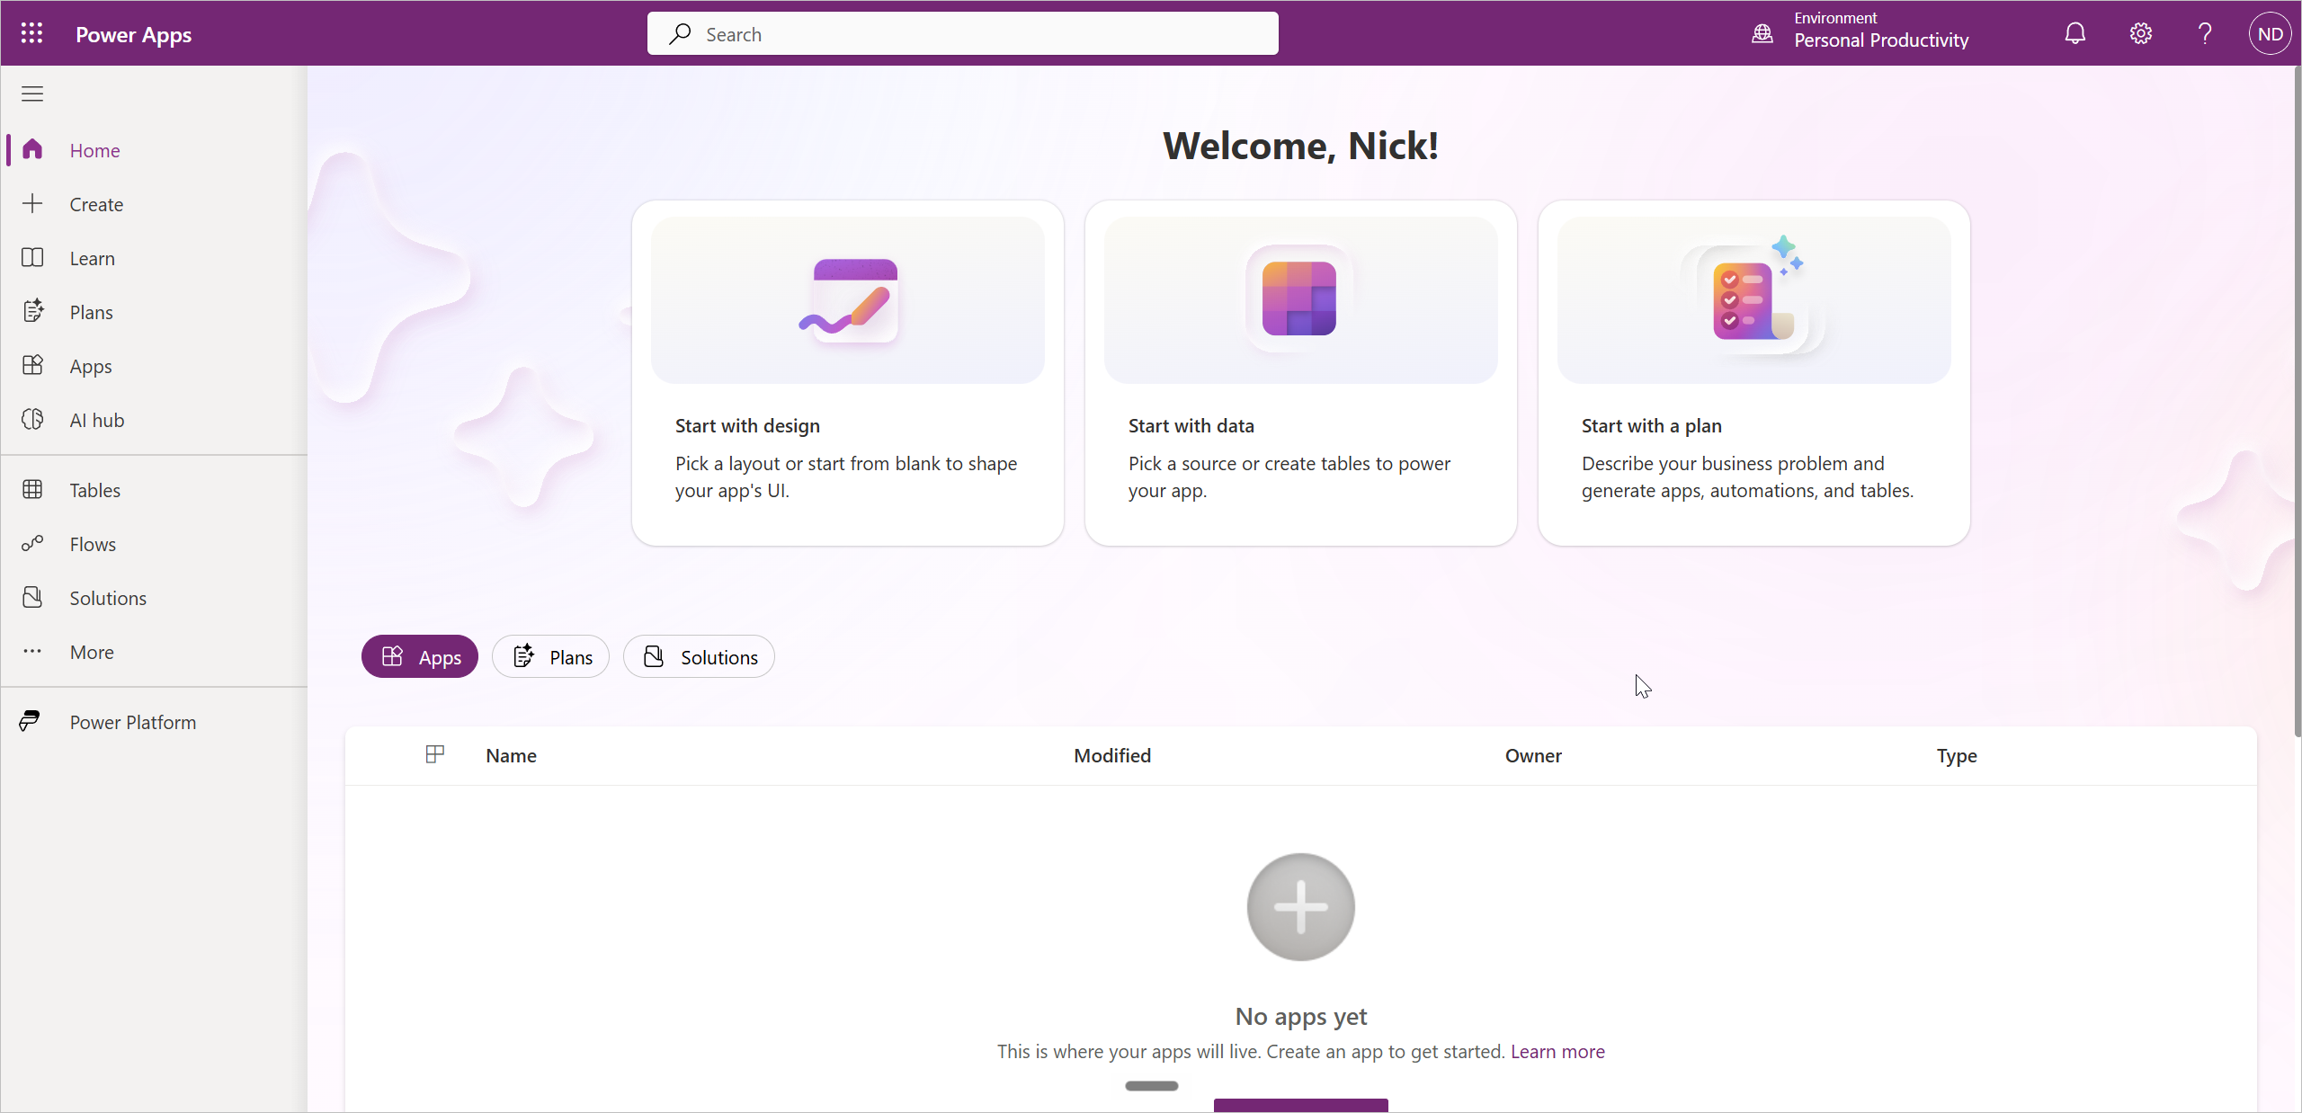Click the Apps icon in sidebar
This screenshot has height=1113, width=2302.
(32, 365)
